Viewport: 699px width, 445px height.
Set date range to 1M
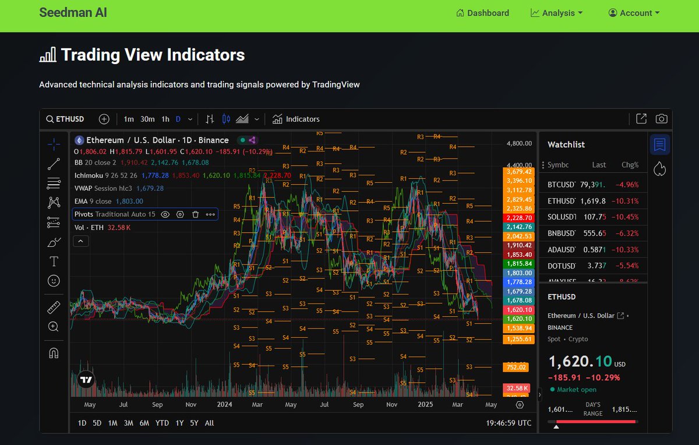point(113,423)
